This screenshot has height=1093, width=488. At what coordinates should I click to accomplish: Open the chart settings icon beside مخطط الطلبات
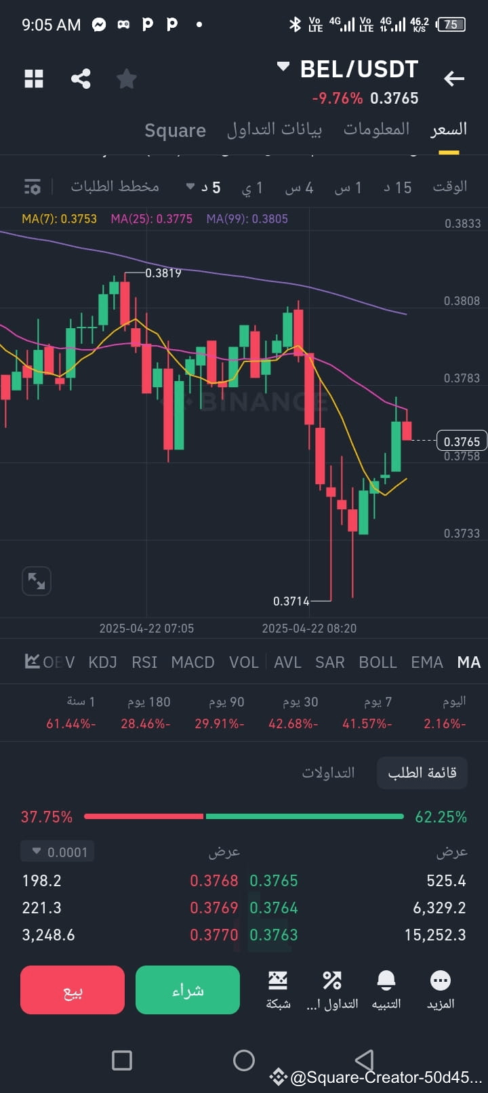(32, 186)
